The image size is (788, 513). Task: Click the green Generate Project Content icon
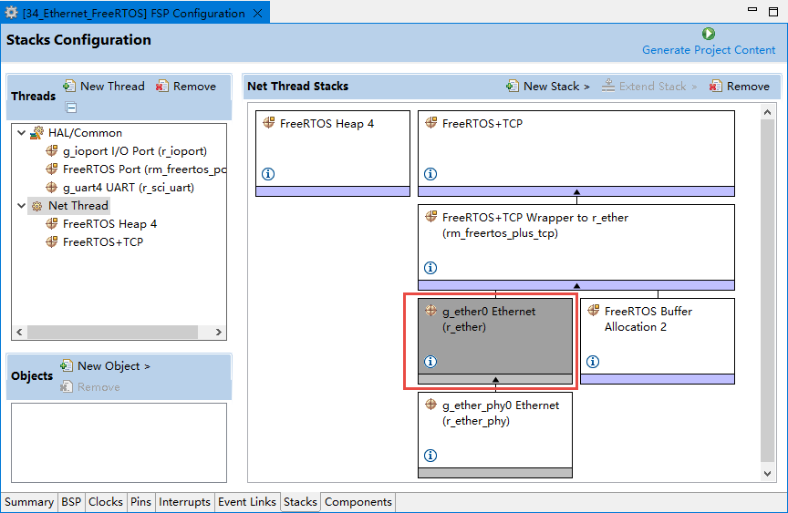click(708, 34)
